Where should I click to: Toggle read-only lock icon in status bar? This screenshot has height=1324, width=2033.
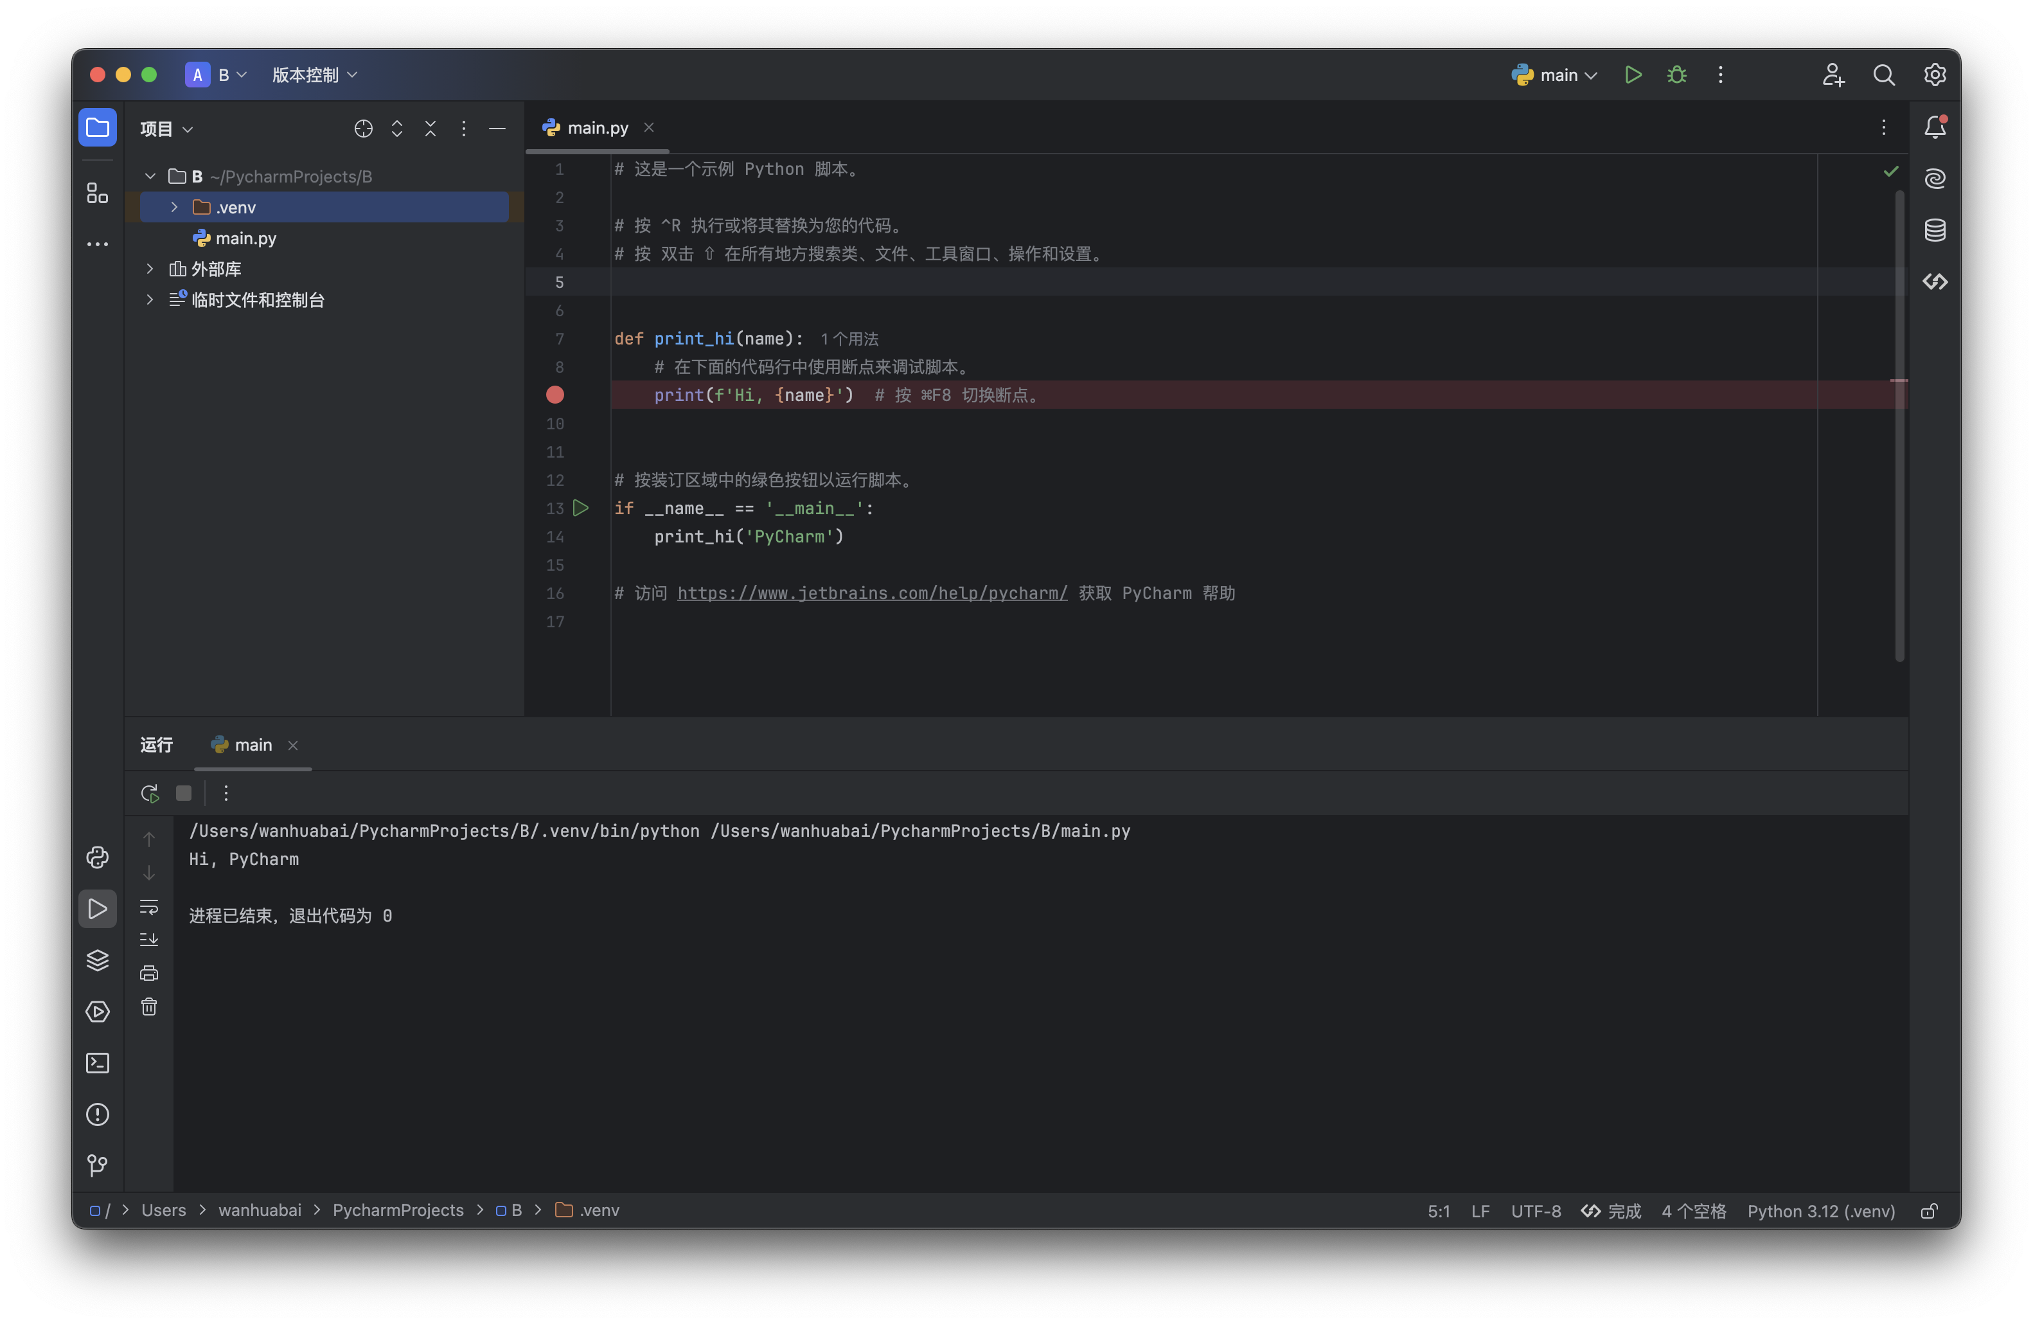(1929, 1212)
